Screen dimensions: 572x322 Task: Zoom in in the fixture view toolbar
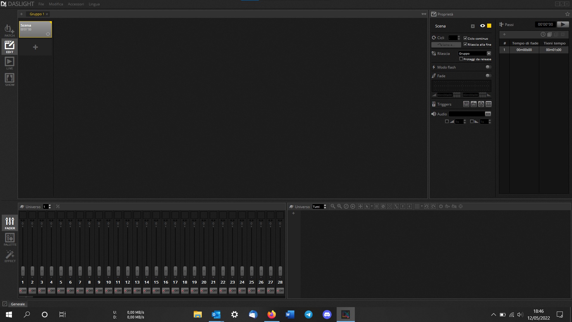pyautogui.click(x=339, y=206)
